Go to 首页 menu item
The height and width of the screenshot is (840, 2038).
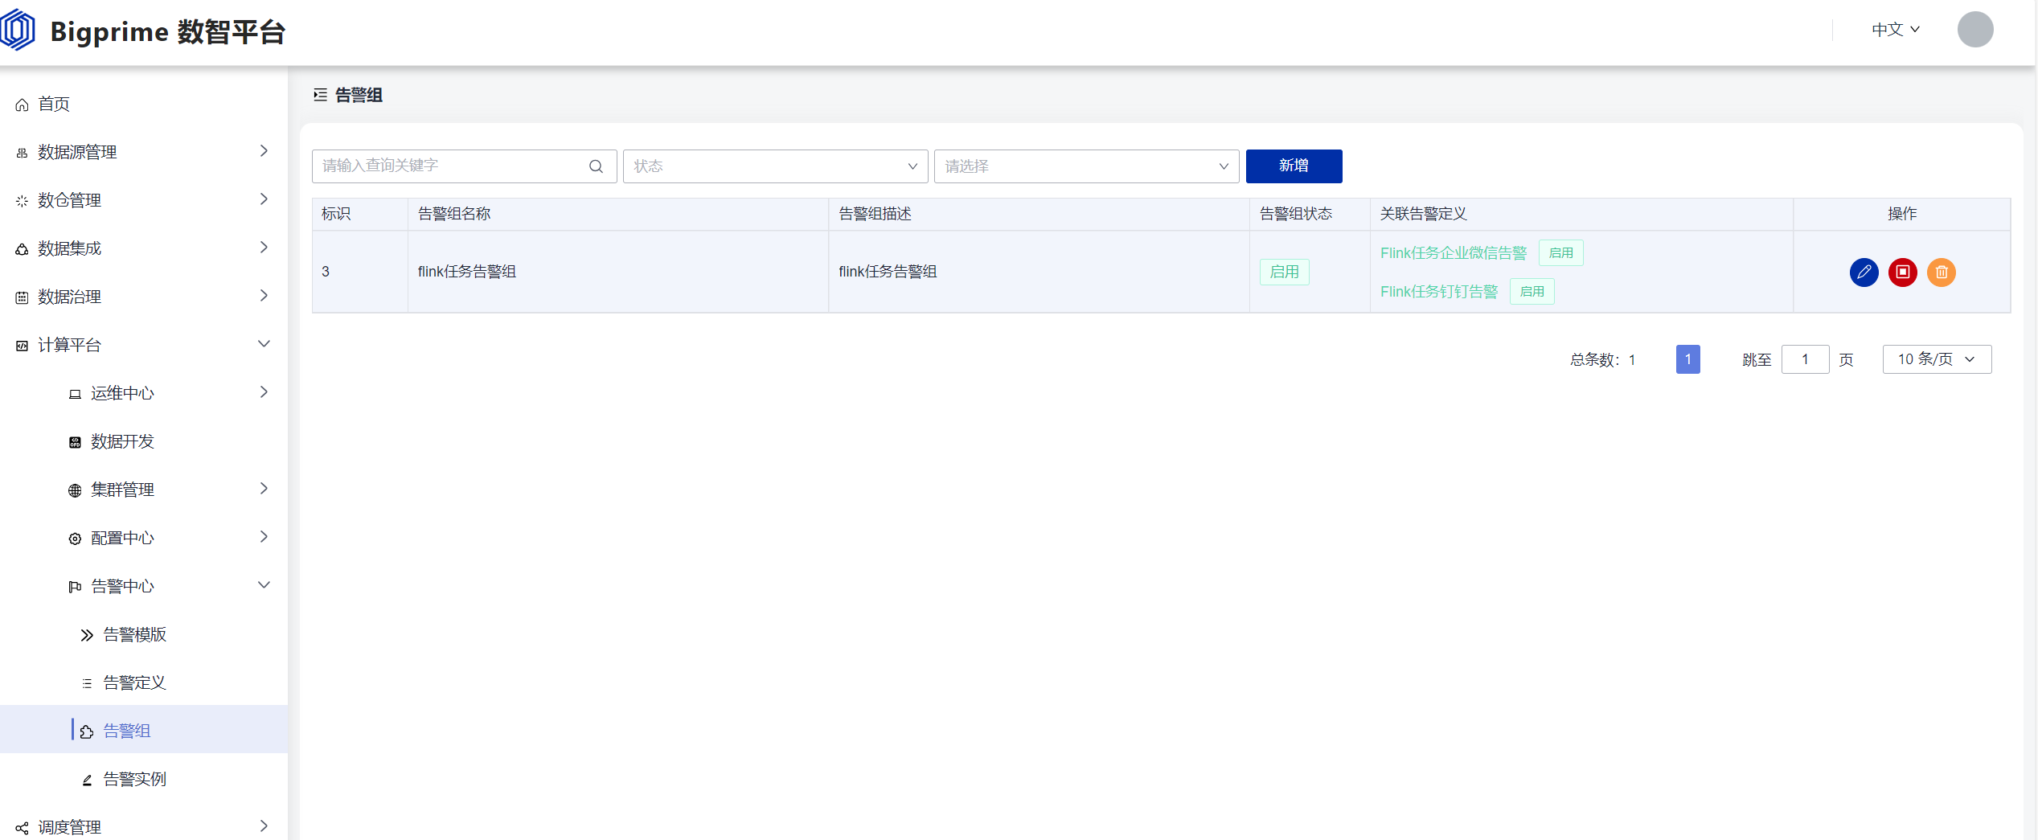coord(144,104)
